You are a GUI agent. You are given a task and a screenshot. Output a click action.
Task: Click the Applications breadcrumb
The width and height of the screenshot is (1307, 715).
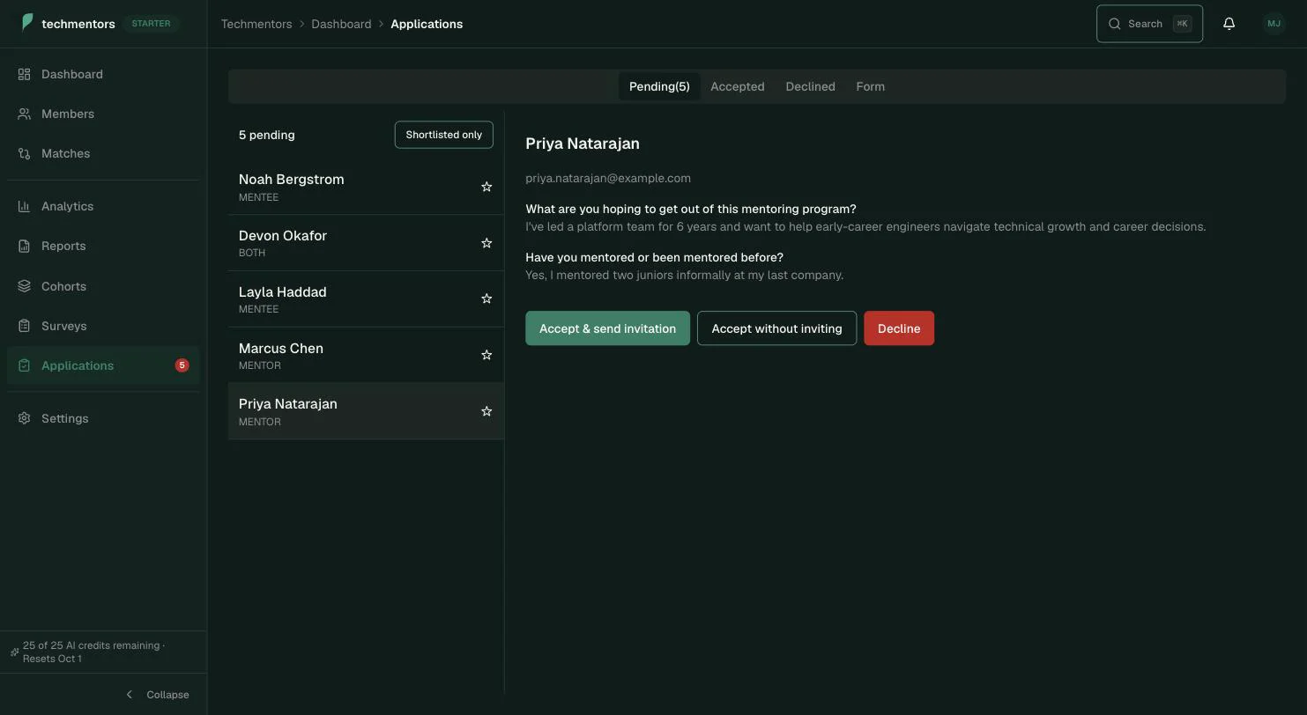(x=427, y=24)
